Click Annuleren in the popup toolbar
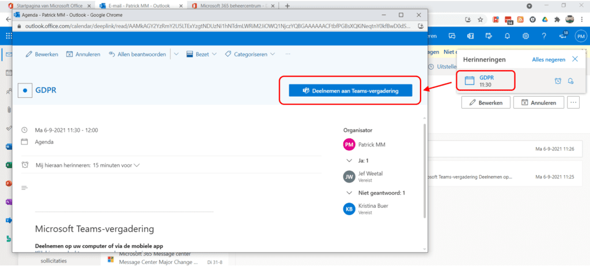Viewport: 590px width, 267px height. coord(83,54)
